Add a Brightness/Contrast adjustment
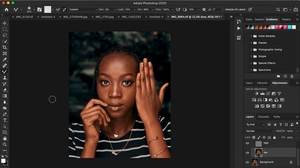Screen dimensions: 300x168 (256, 93)
